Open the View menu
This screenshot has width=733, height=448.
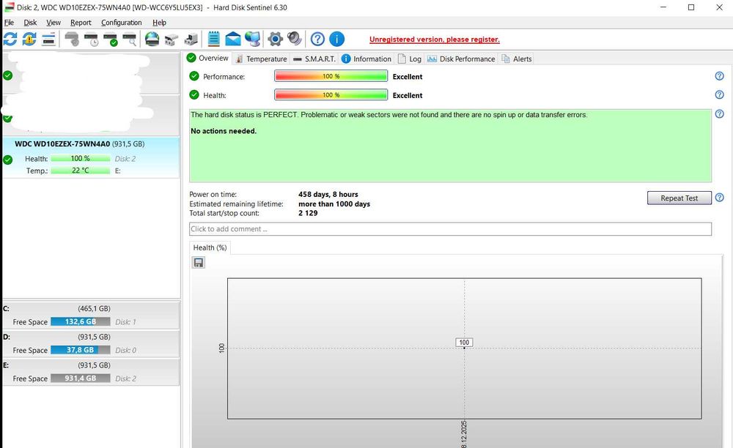[x=54, y=23]
